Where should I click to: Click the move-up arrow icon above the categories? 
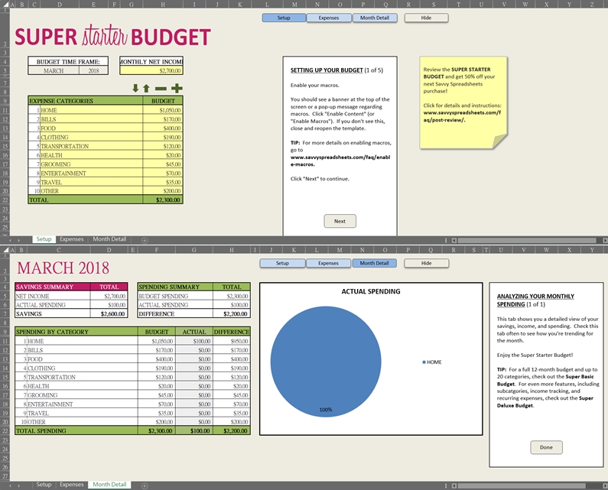tap(146, 89)
